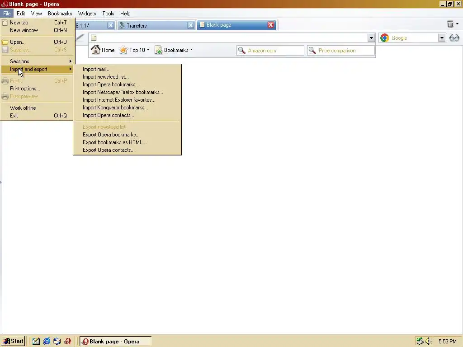This screenshot has width=463, height=347.
Task: Expand the Sessions submenu
Action: pyautogui.click(x=37, y=61)
